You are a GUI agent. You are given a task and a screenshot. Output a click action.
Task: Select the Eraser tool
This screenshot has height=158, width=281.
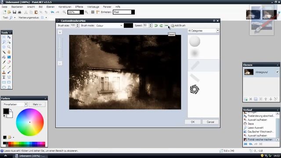(9, 62)
